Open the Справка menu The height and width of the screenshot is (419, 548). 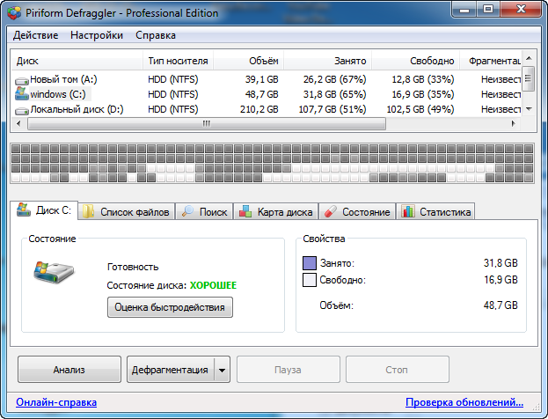coord(156,35)
